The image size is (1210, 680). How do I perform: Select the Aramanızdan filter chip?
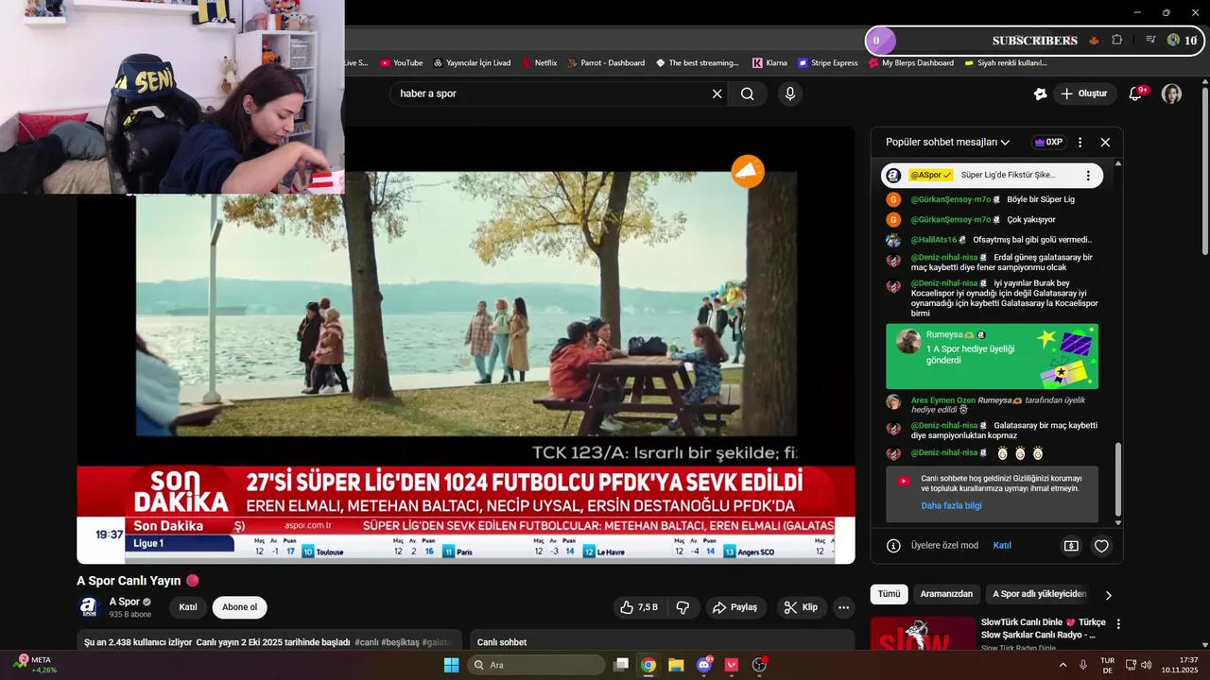946,594
